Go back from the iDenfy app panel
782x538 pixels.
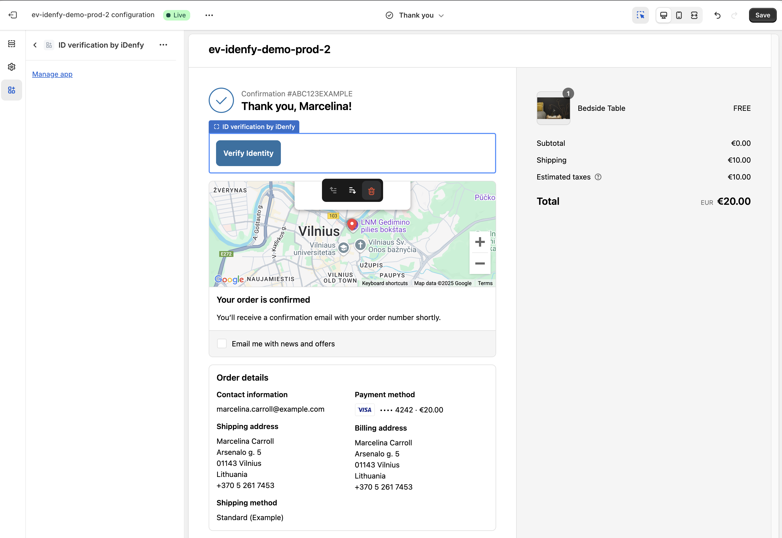(35, 44)
